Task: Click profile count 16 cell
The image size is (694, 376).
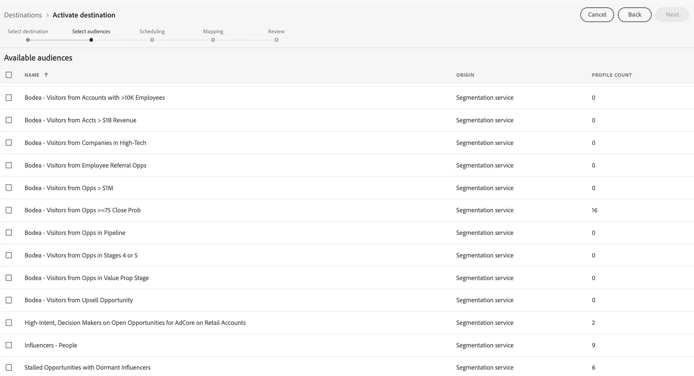Action: (x=594, y=210)
